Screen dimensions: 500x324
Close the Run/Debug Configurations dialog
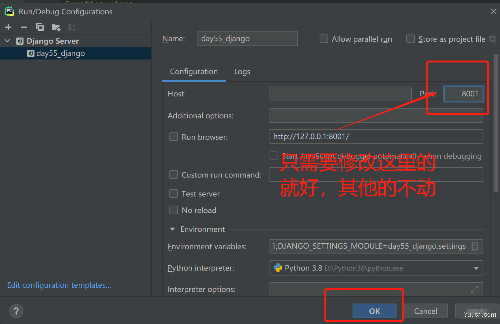(x=493, y=11)
